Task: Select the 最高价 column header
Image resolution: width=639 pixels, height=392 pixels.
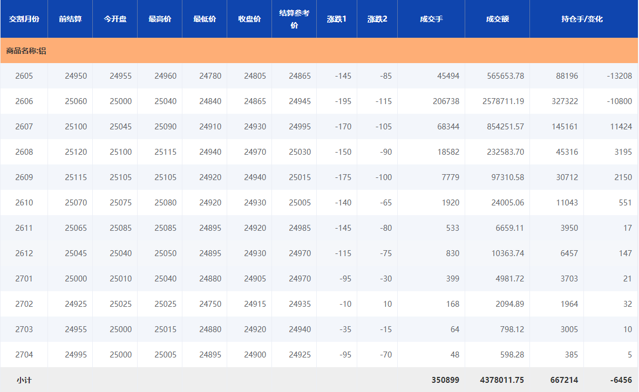Action: (160, 19)
